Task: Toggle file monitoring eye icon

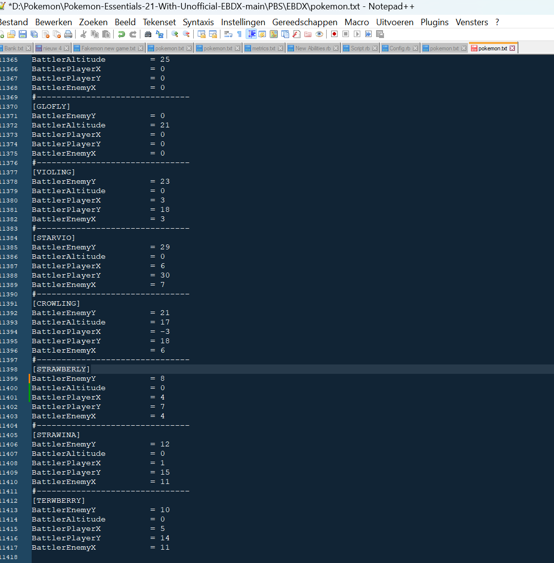Action: click(319, 34)
